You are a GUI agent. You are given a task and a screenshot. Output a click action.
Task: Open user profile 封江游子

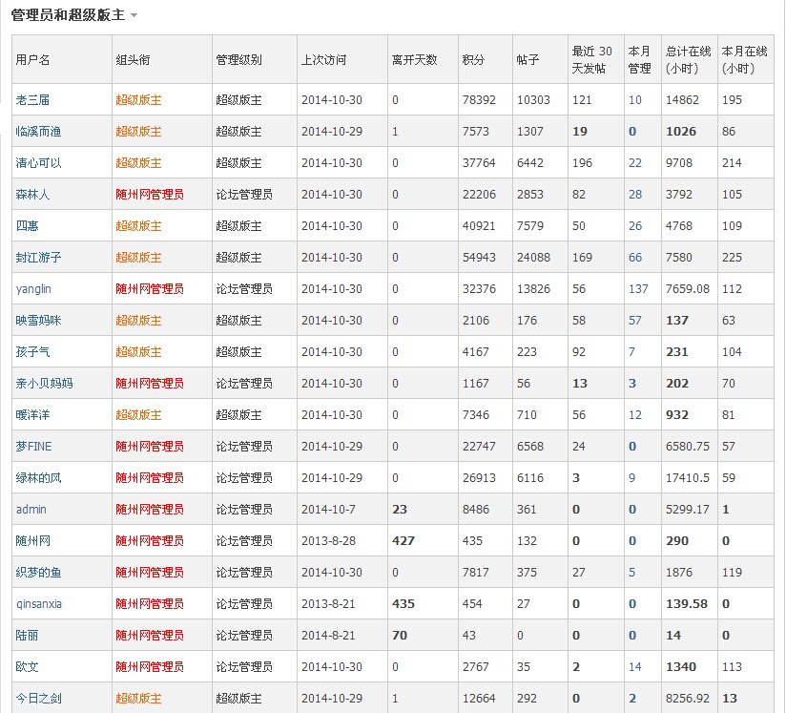pyautogui.click(x=38, y=258)
